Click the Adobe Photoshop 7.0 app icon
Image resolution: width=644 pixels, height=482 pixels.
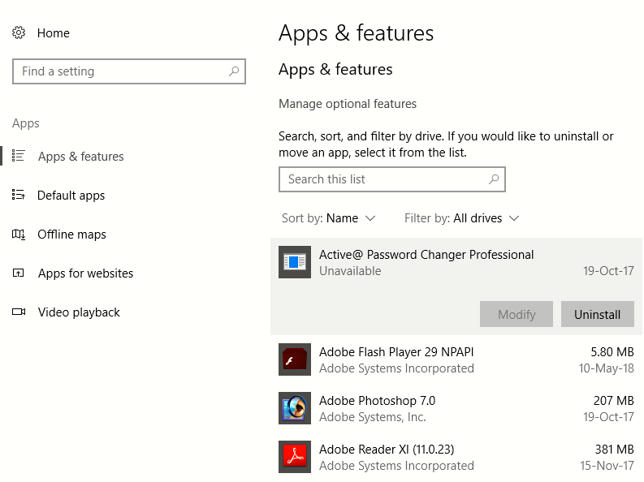[295, 408]
